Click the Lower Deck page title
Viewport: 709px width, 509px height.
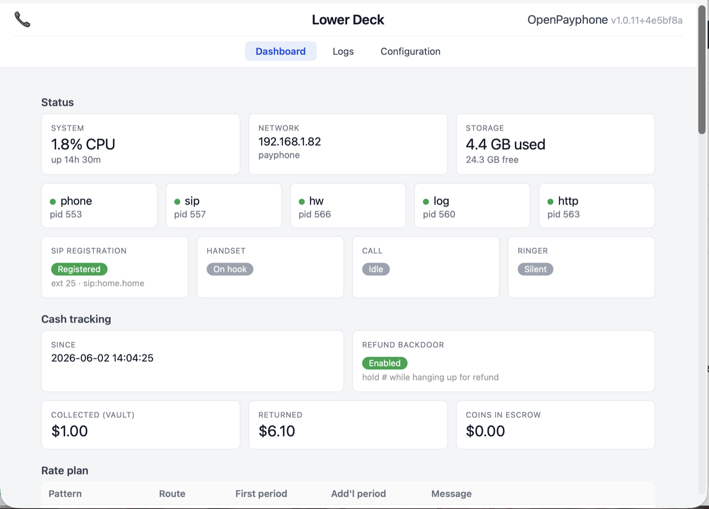pyautogui.click(x=348, y=20)
